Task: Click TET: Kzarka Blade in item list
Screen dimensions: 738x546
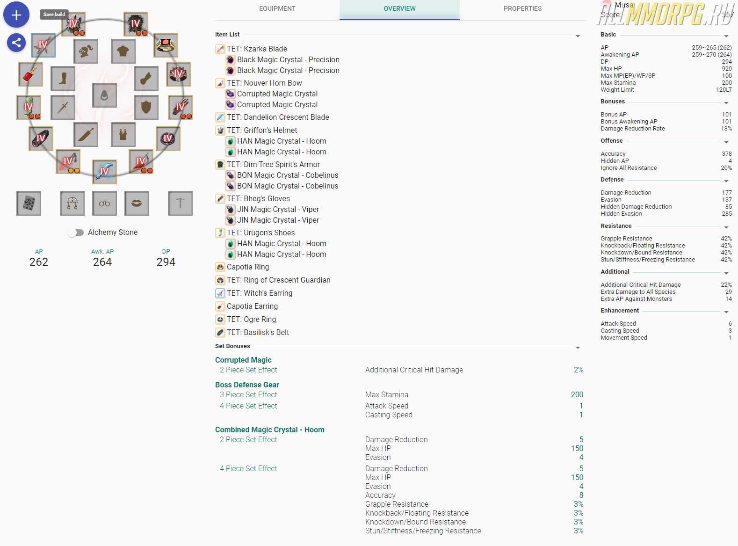Action: (x=257, y=49)
